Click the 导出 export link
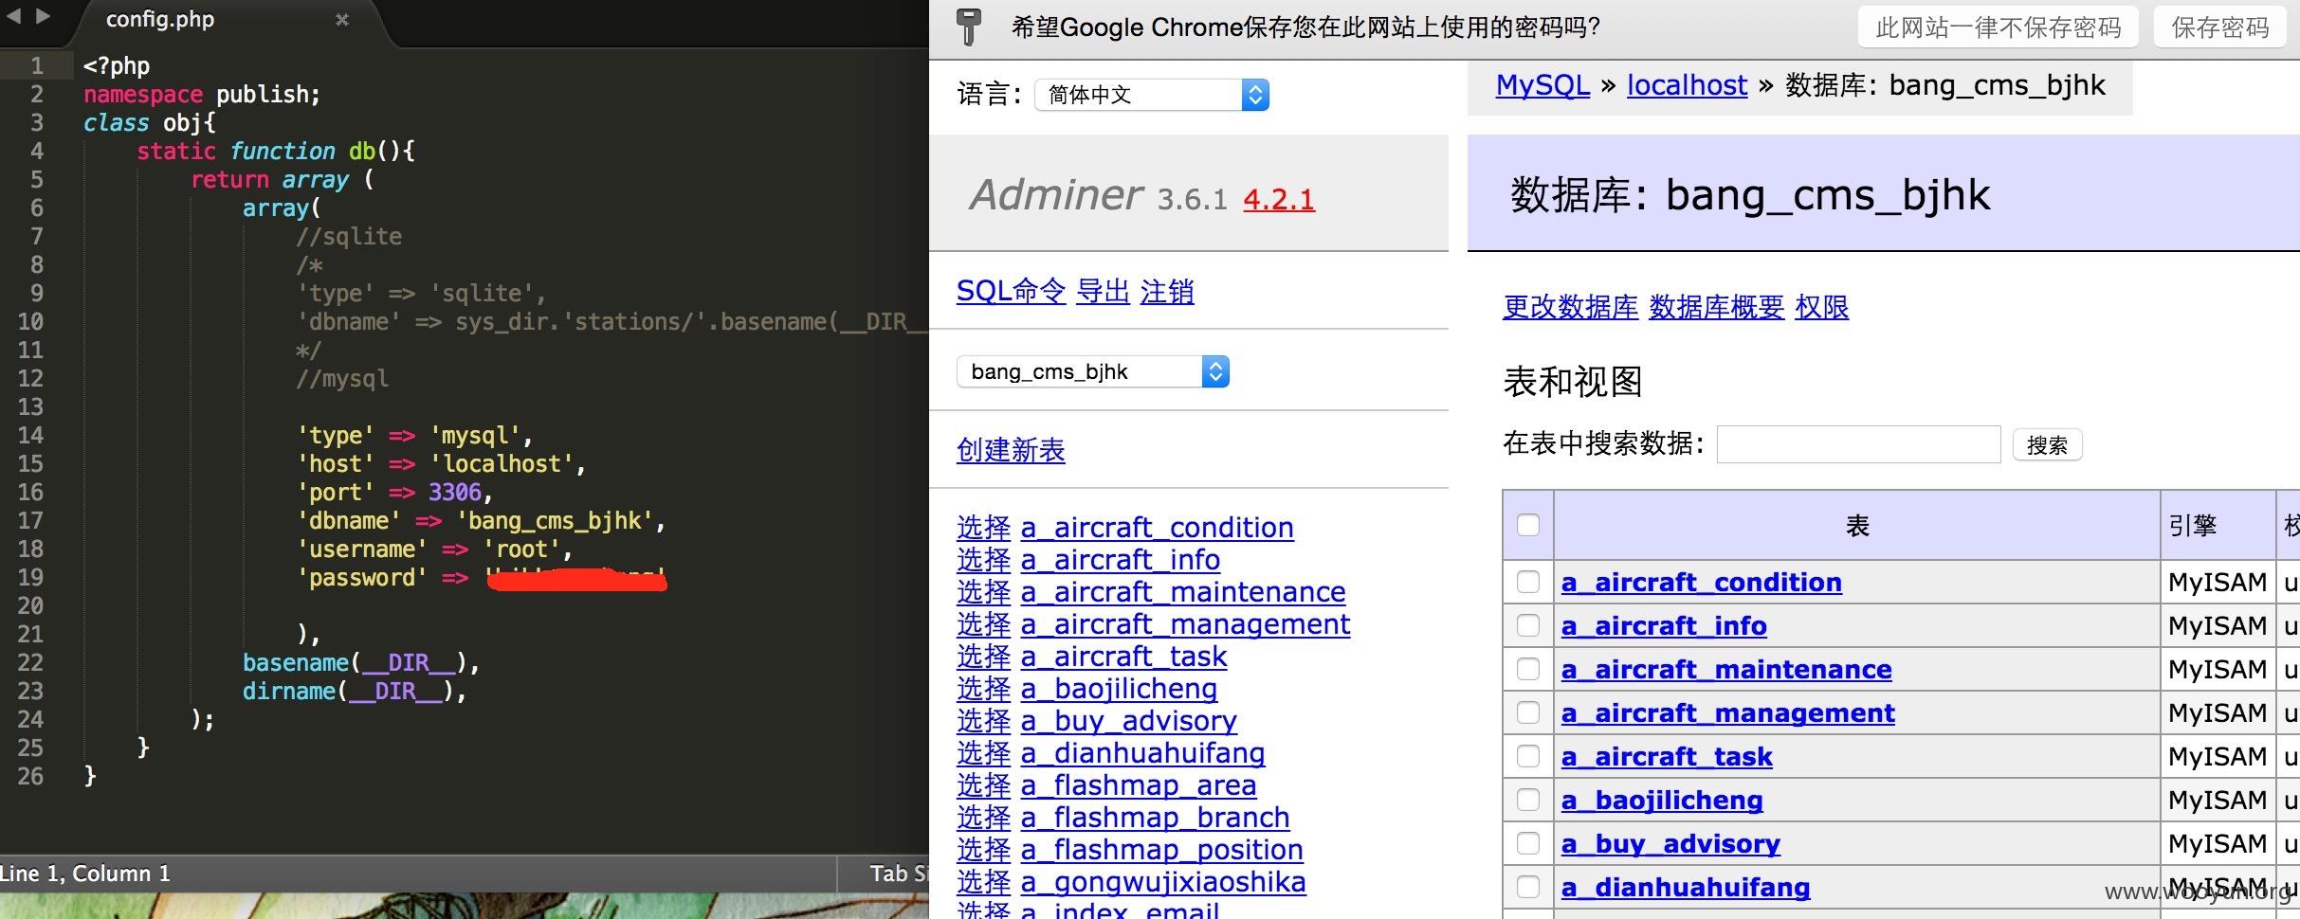Viewport: 2300px width, 919px height. 1103,291
